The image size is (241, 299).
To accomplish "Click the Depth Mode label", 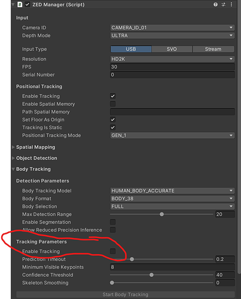I will (36, 35).
